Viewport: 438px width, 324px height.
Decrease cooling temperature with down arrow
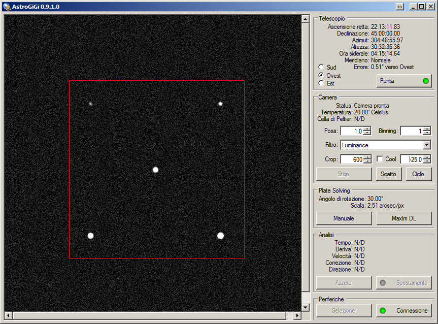tap(427, 161)
